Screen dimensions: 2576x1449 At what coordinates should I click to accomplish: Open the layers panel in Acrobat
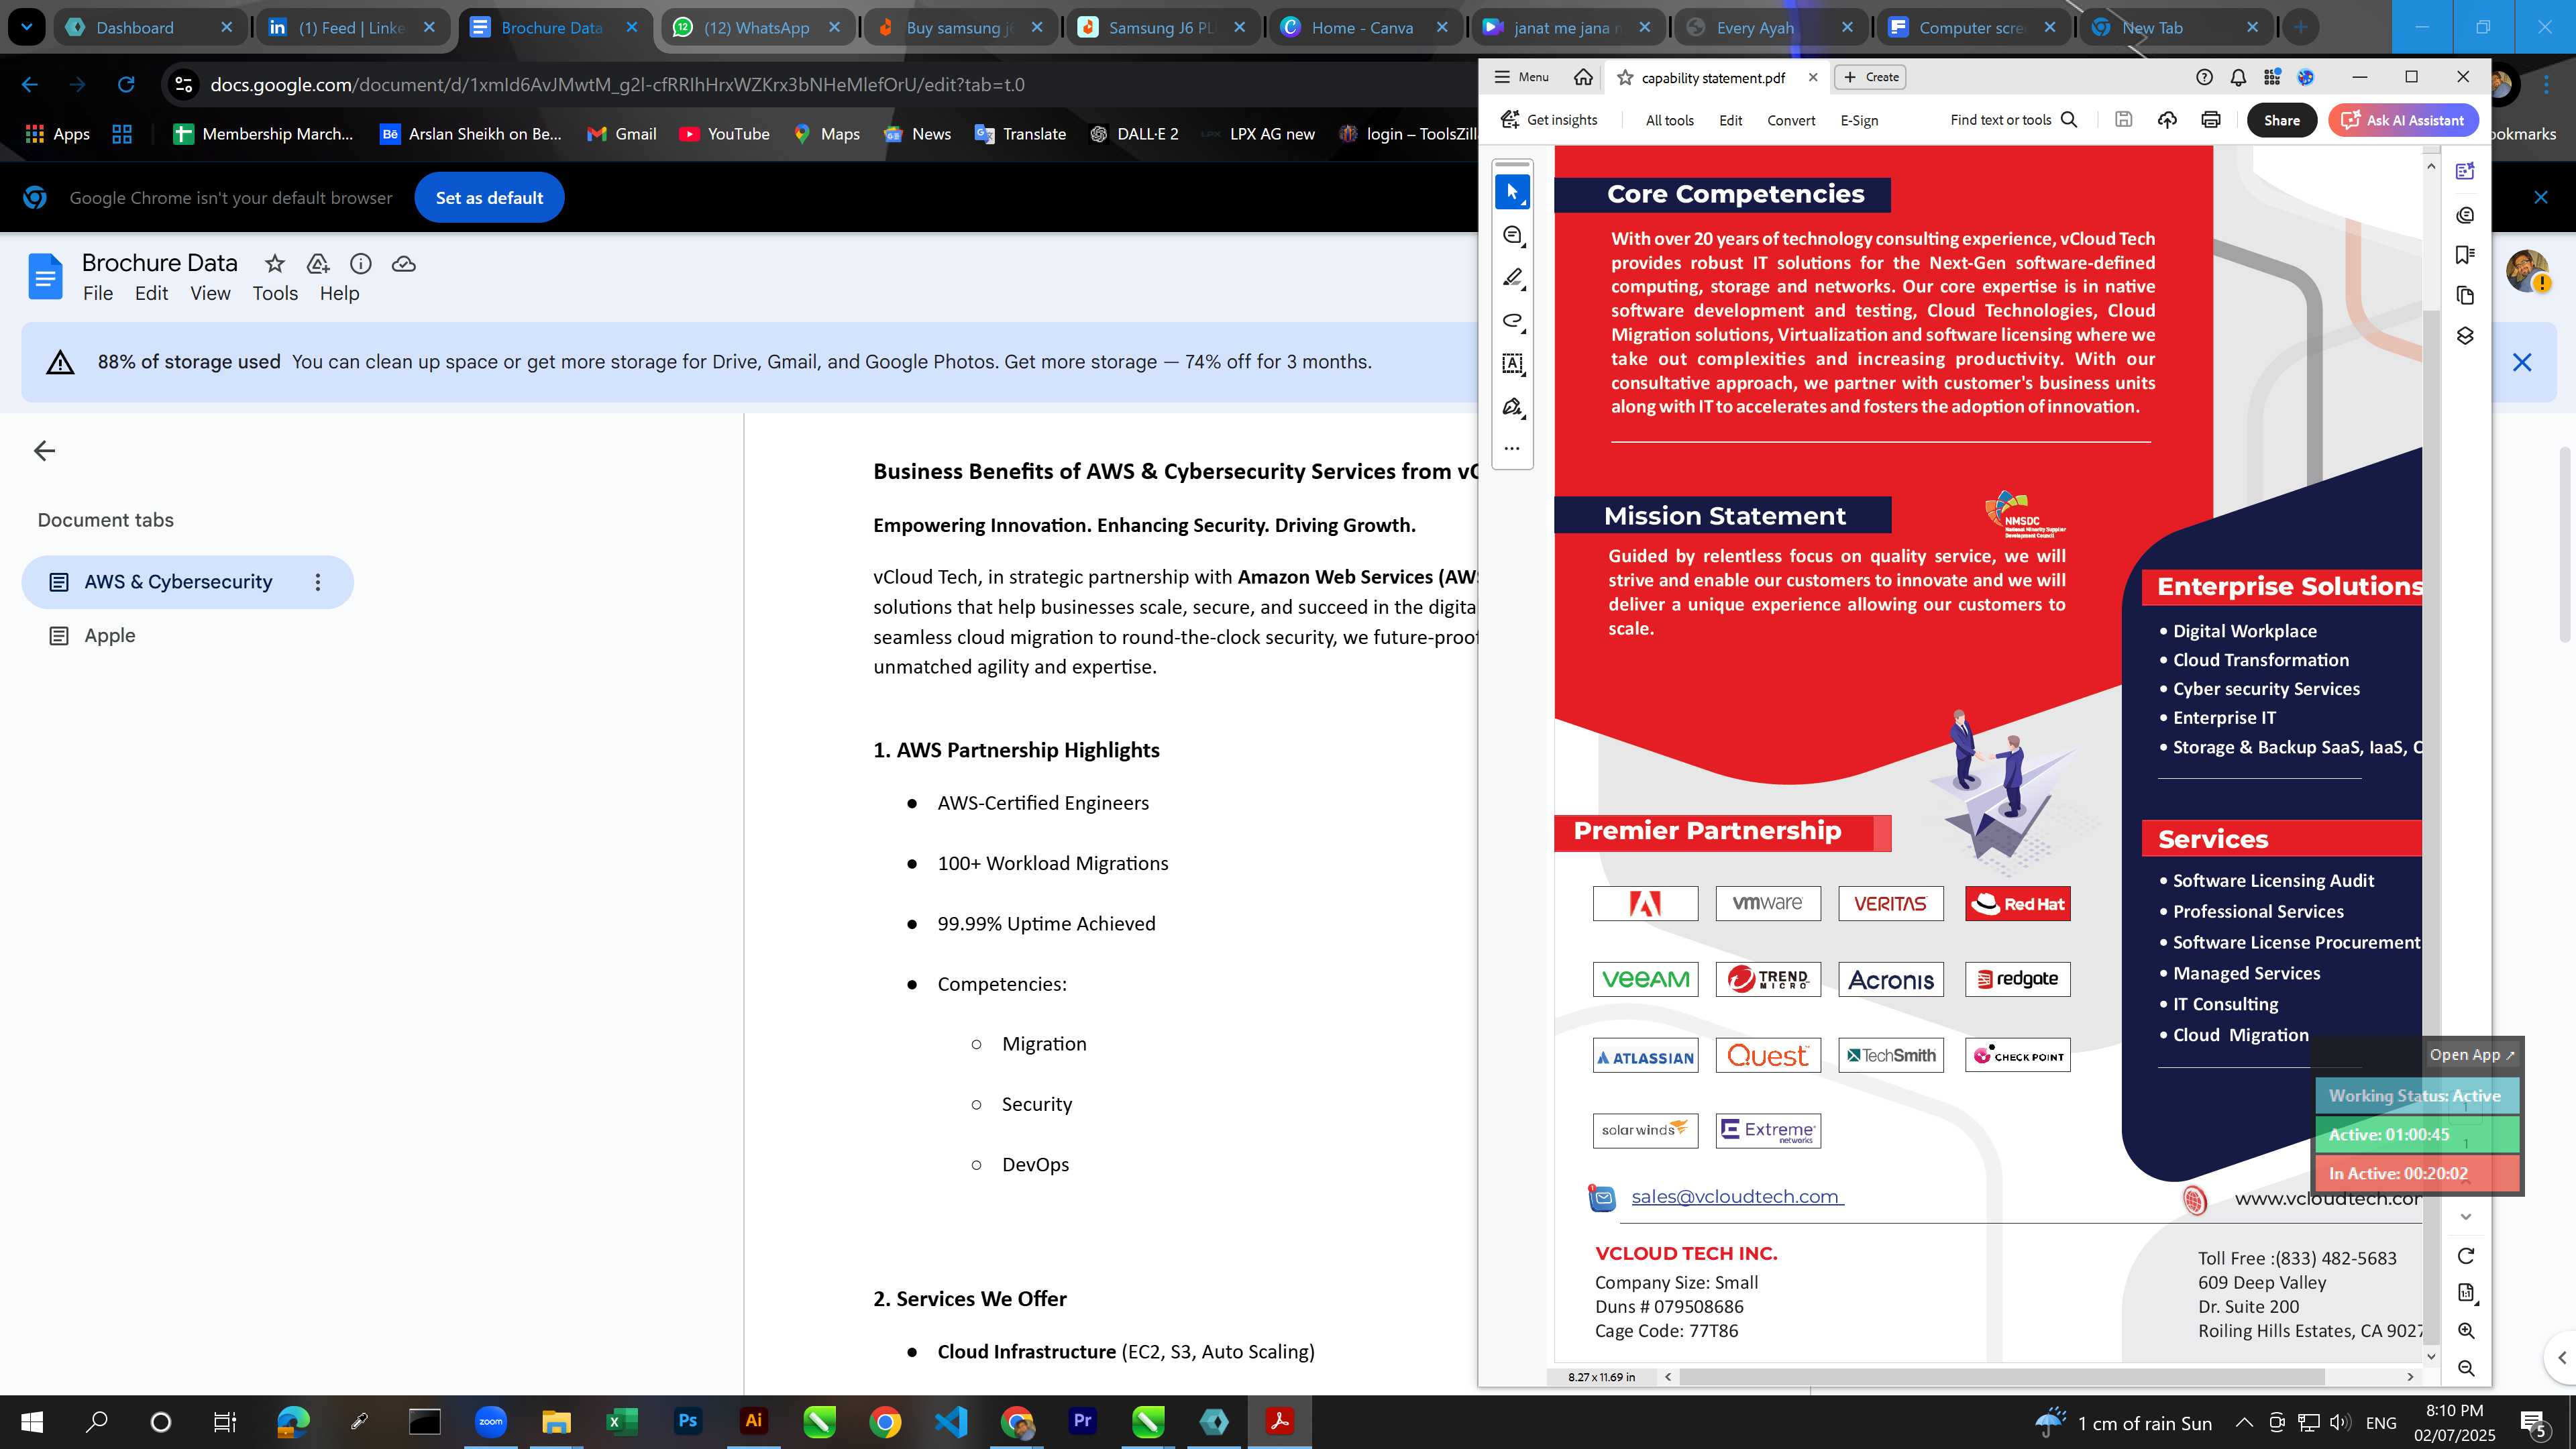point(2465,336)
